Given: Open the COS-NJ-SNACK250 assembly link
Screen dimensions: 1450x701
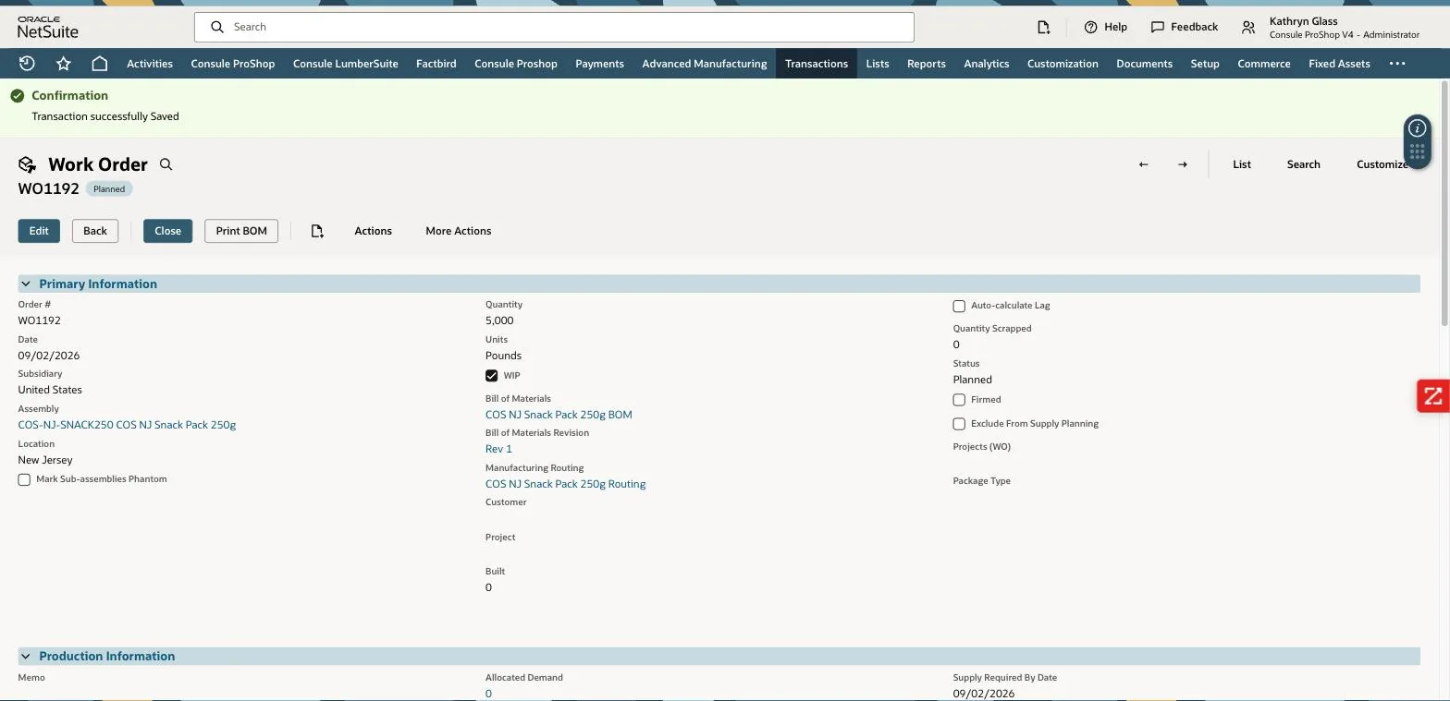Looking at the screenshot, I should pos(127,425).
